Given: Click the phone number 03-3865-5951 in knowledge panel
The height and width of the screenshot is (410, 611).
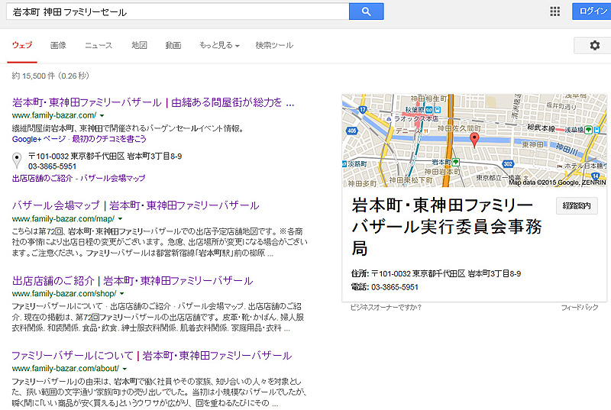Looking at the screenshot, I should click(x=395, y=287).
